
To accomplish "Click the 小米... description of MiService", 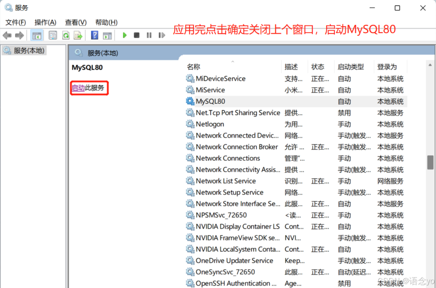I will point(293,90).
